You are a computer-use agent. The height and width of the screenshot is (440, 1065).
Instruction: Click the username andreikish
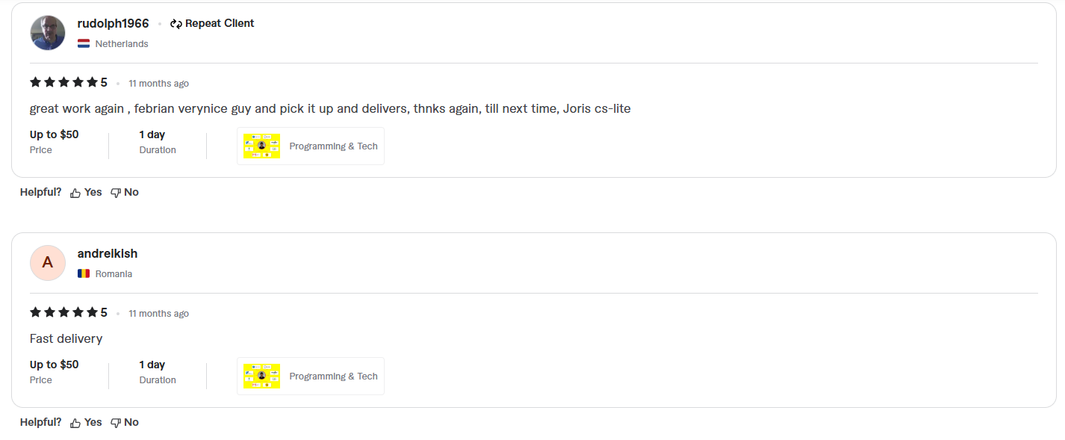point(108,253)
